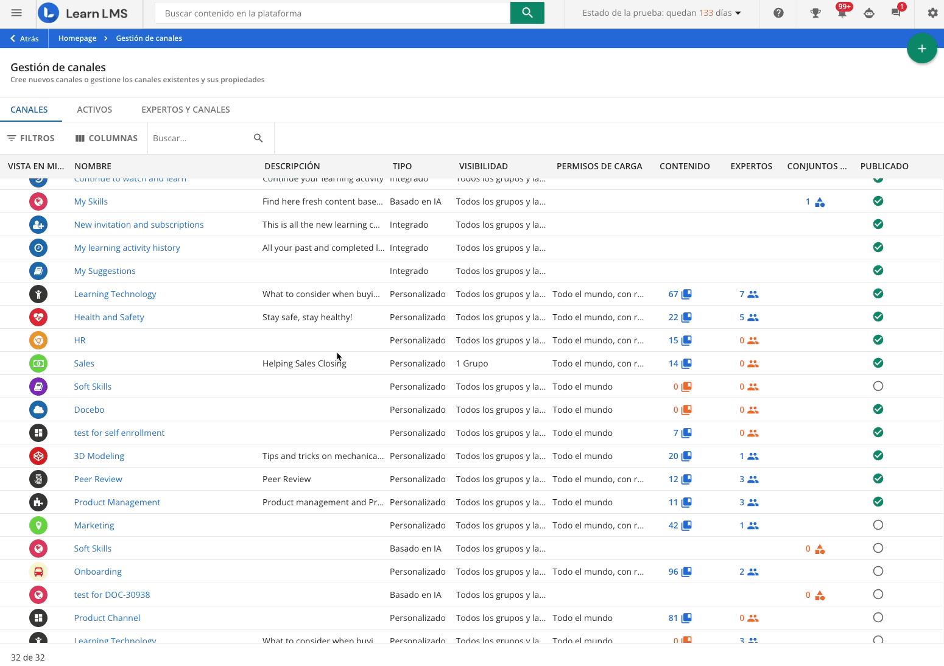Open the My Suggestions channel link
The height and width of the screenshot is (666, 944).
[105, 271]
